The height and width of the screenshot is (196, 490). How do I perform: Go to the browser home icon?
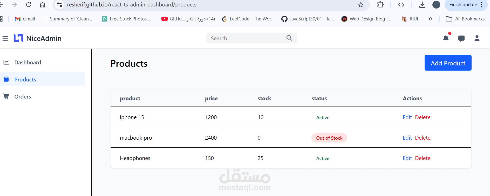pos(43,5)
